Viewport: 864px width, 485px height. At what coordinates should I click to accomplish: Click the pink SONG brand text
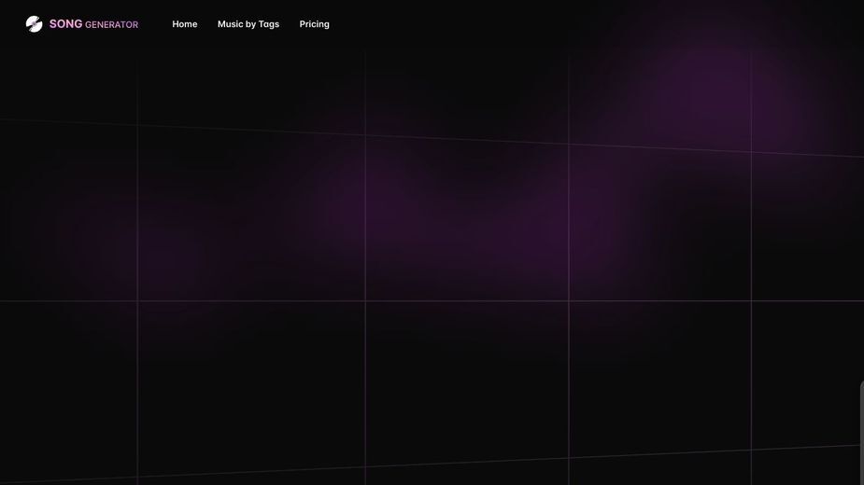click(65, 23)
